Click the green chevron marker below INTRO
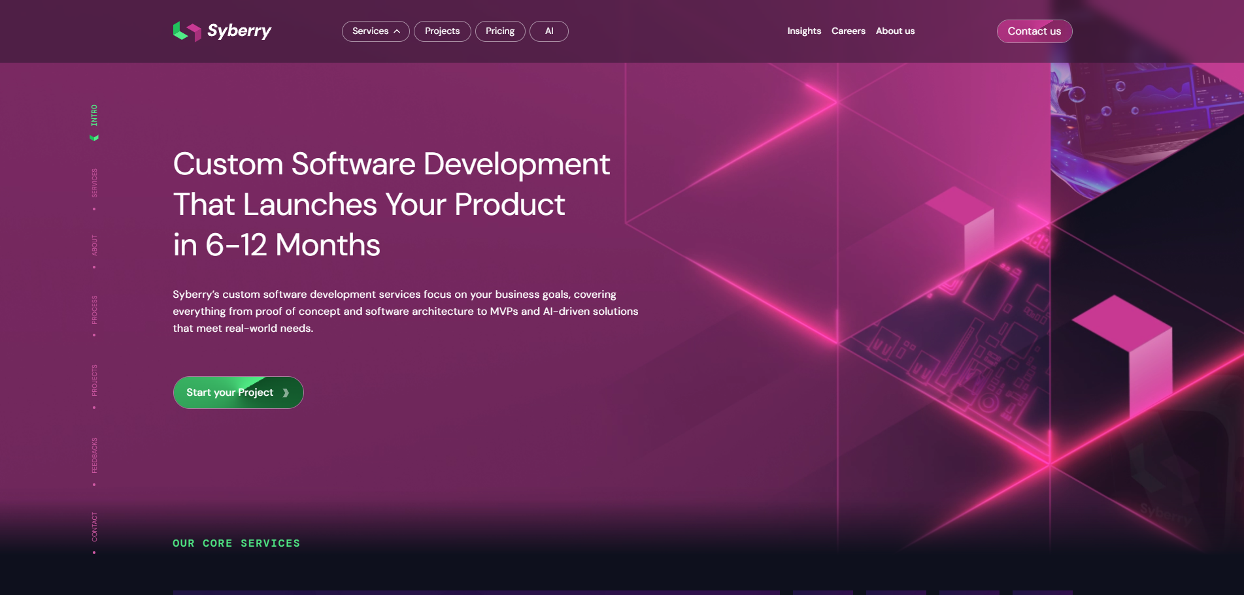This screenshot has height=595, width=1244. (x=94, y=138)
